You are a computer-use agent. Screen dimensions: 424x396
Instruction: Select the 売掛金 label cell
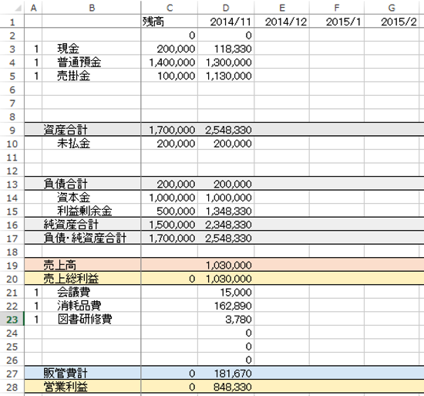[x=92, y=76]
